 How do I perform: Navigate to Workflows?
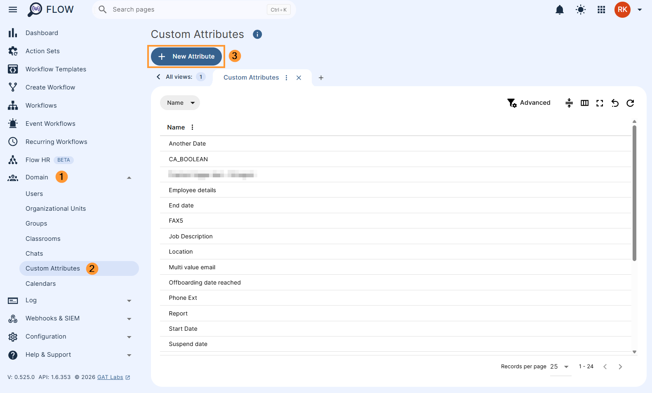[41, 106]
